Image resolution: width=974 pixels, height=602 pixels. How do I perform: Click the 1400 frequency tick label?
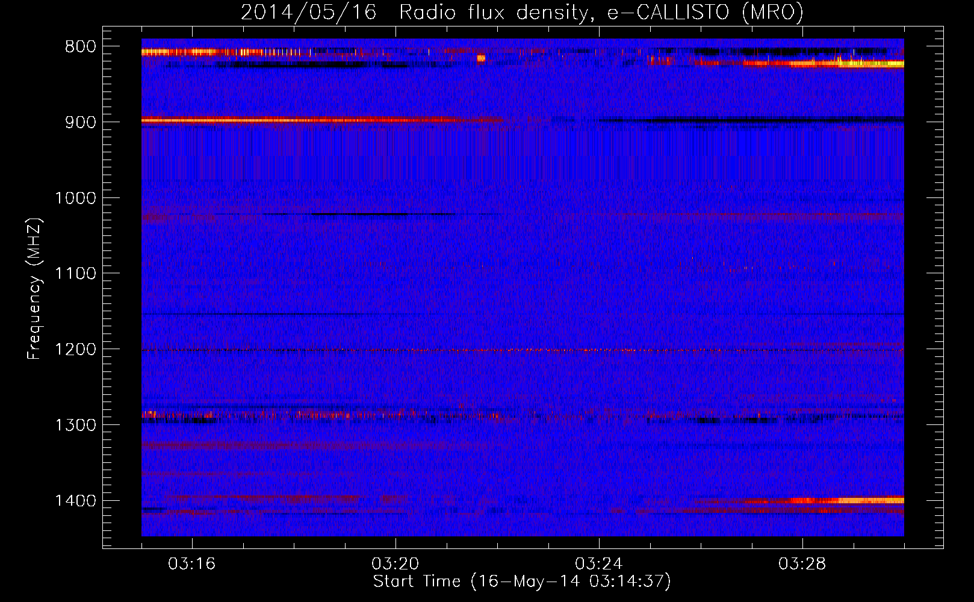75,501
